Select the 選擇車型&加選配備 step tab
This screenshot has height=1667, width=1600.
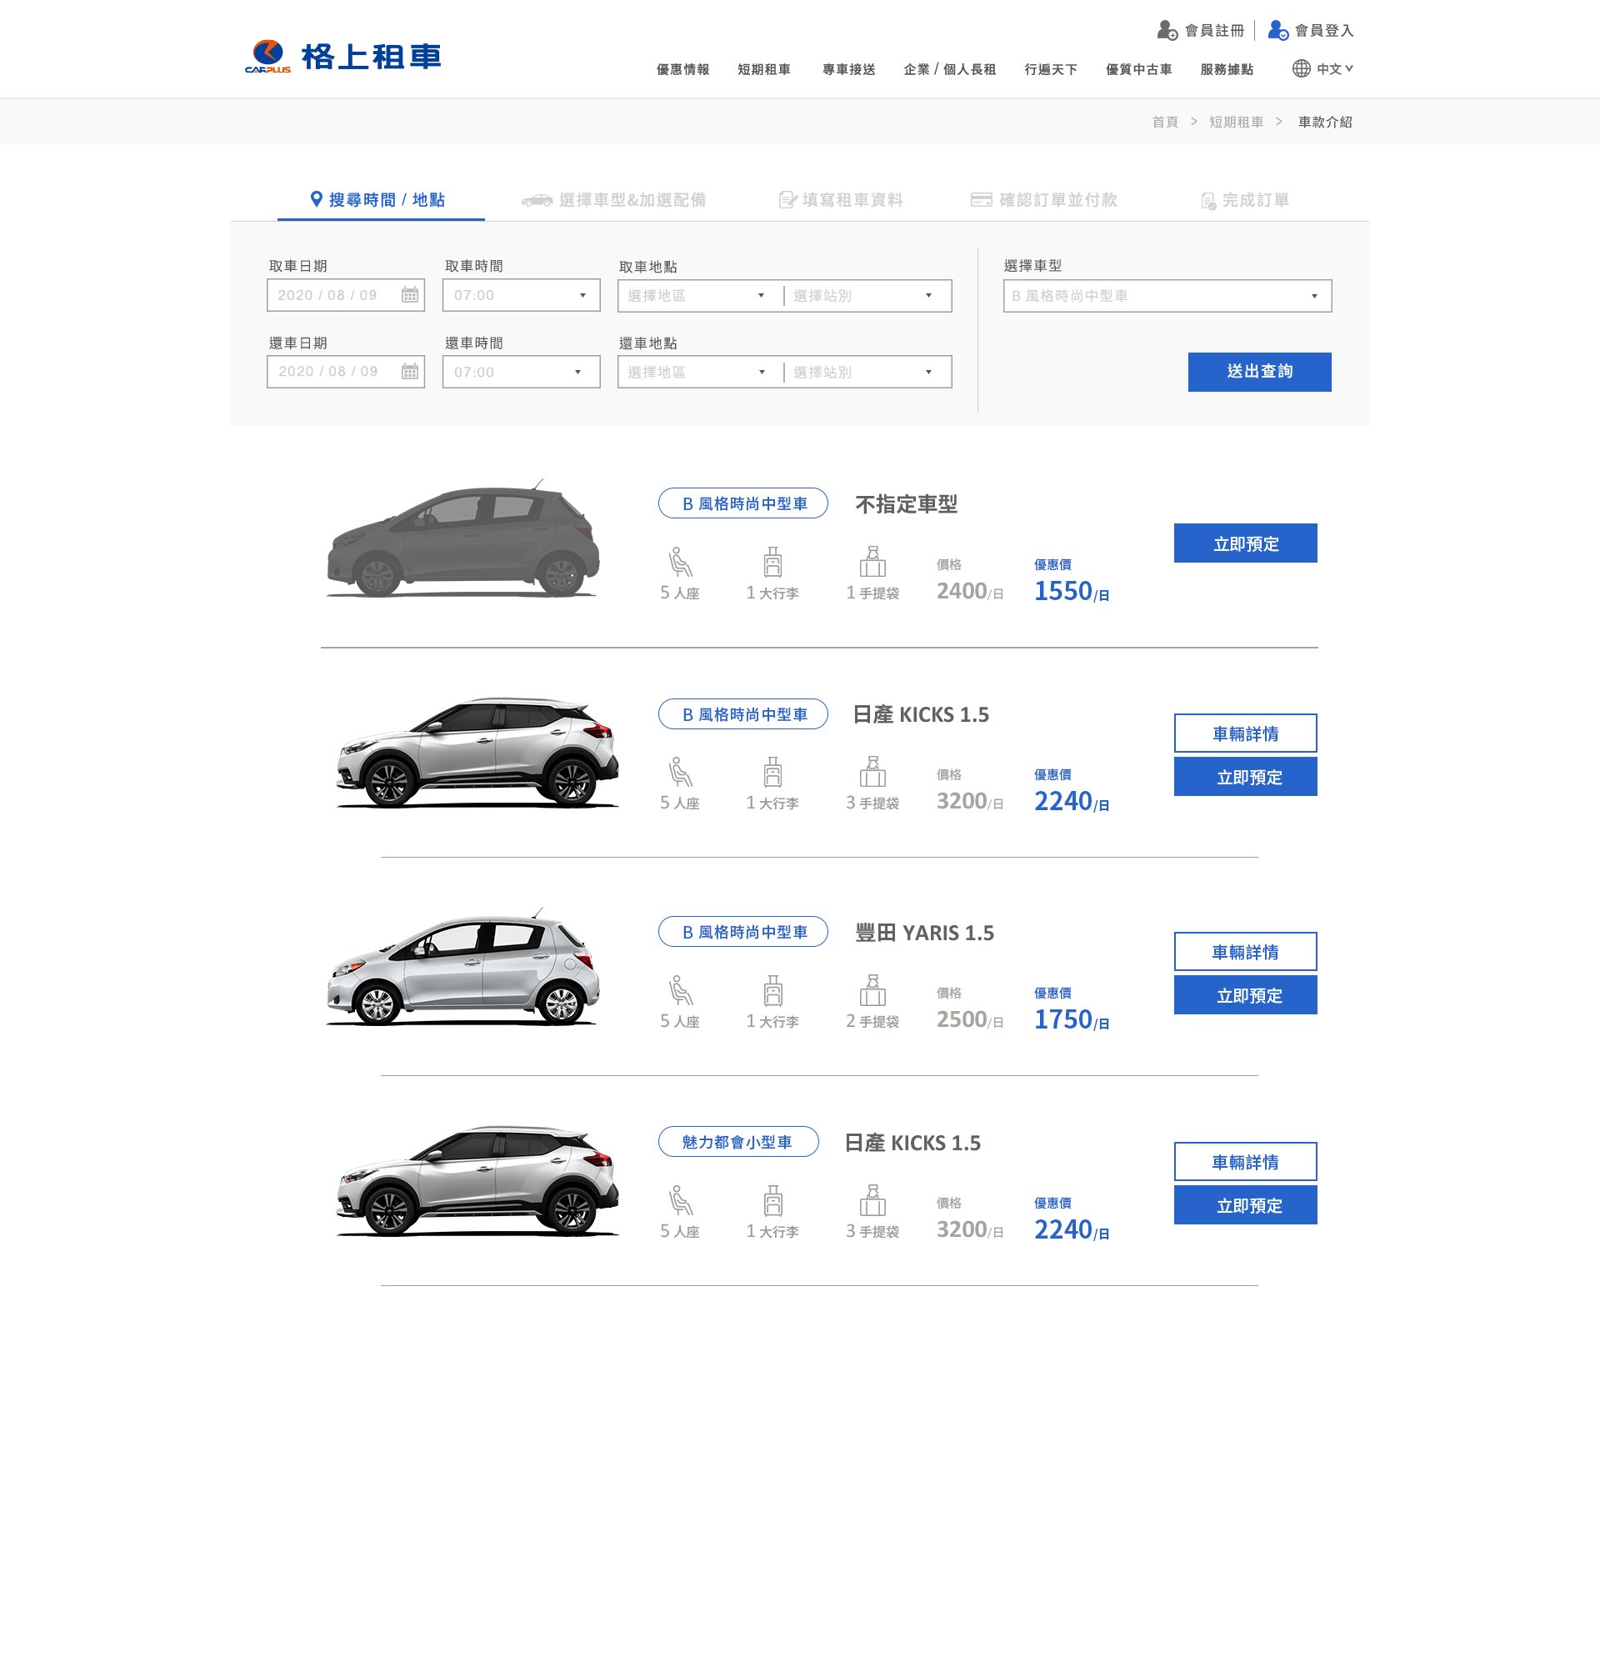coord(614,200)
